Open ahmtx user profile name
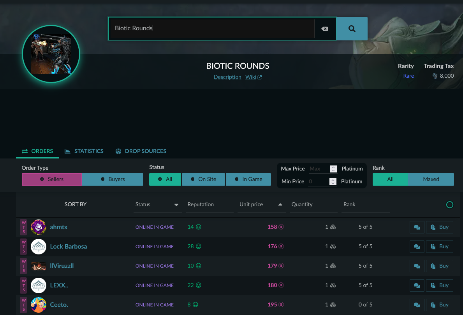The image size is (463, 315). coord(59,227)
